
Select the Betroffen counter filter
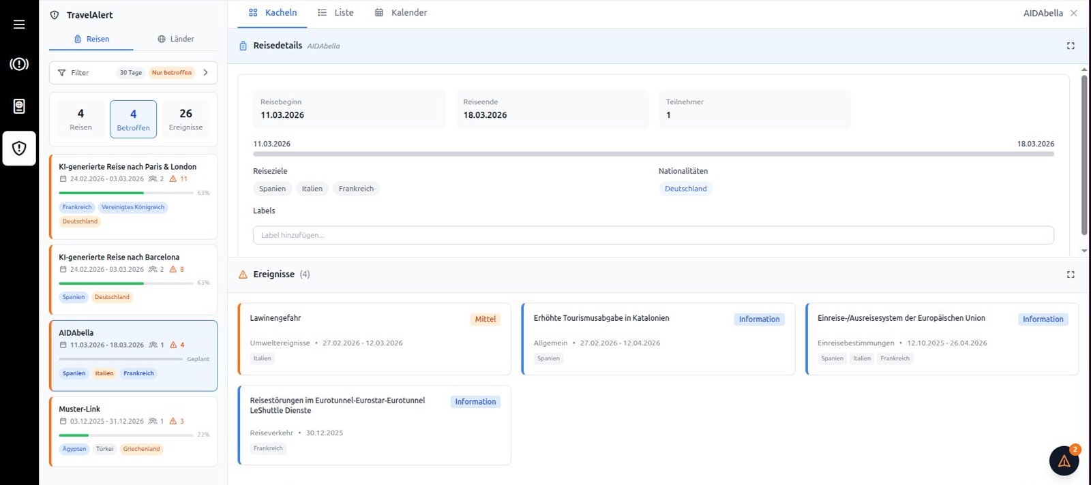tap(133, 119)
